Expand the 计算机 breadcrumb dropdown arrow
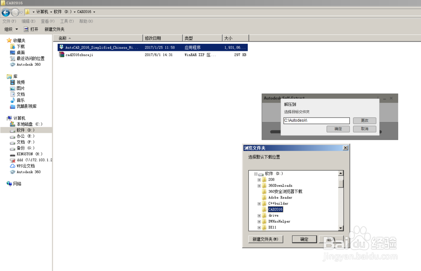421x271 pixels. pos(51,12)
